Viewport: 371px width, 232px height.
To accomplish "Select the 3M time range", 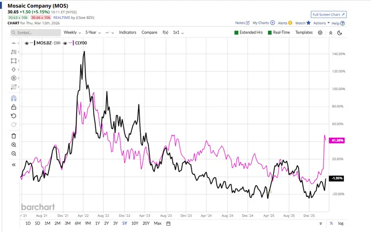I will tap(68, 223).
